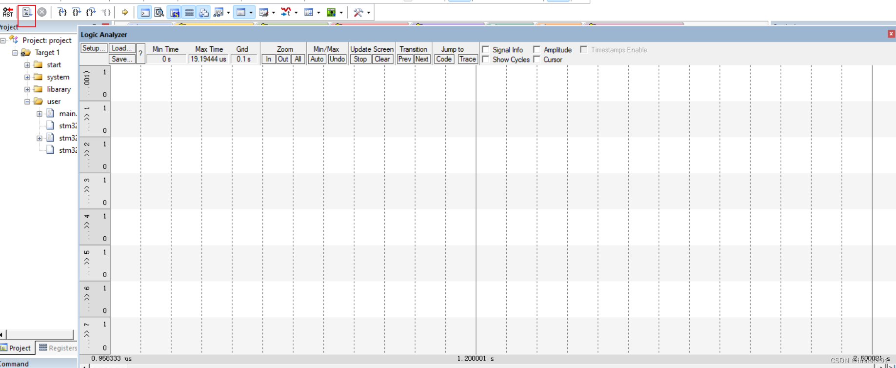Screen dimensions: 896x368
Task: Open the System Viewer dropdown arrow
Action: click(341, 12)
